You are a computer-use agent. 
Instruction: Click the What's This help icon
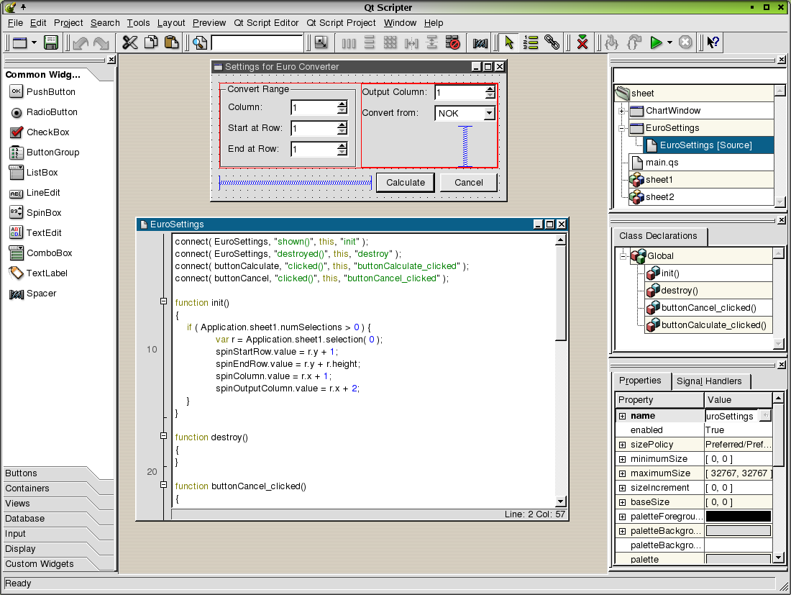tap(713, 43)
